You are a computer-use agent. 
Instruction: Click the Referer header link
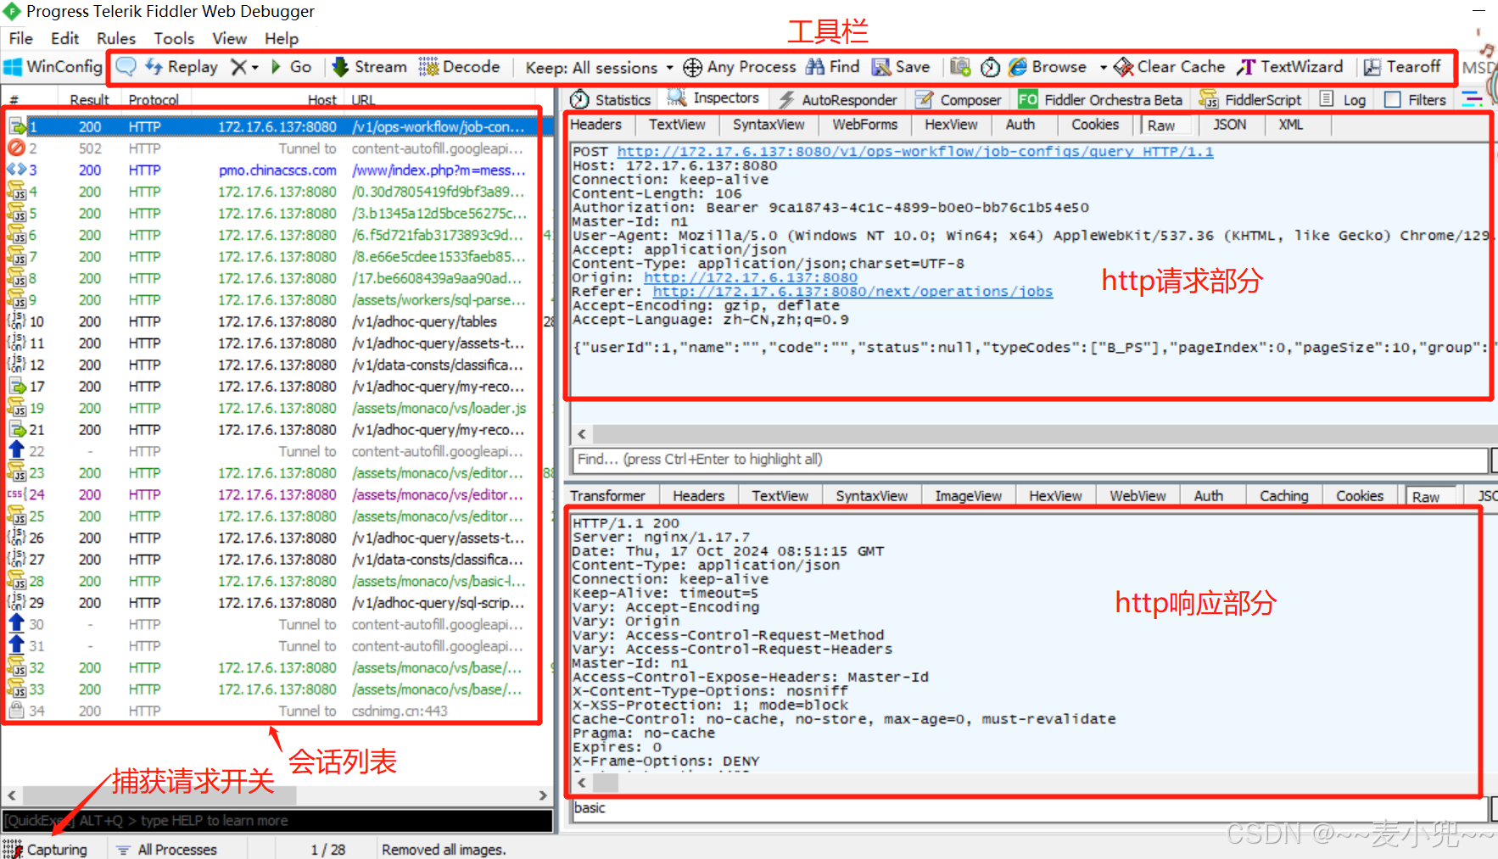852,292
